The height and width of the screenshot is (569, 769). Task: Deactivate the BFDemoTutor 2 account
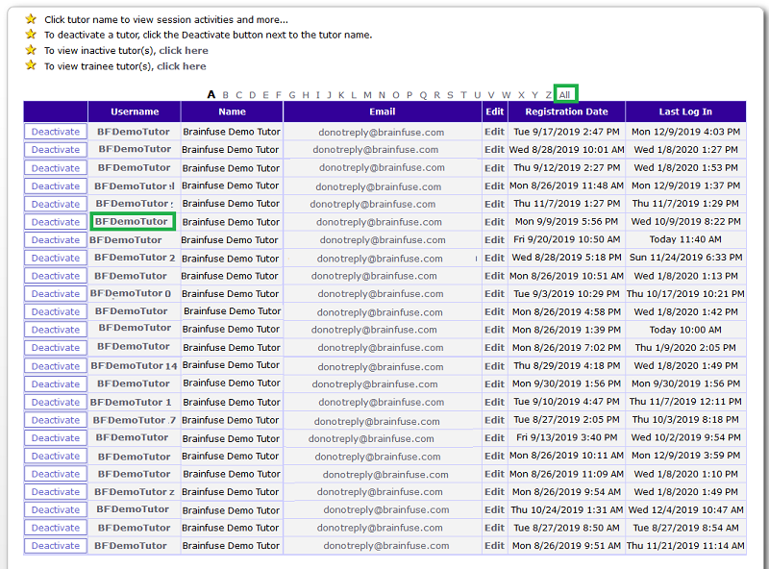pyautogui.click(x=56, y=259)
